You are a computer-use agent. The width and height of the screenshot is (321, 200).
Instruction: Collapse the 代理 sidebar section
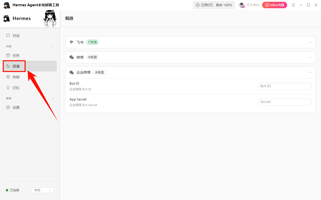52,46
